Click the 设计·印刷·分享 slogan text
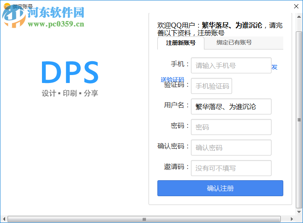Image resolution: width=303 pixels, height=223 pixels. click(70, 93)
